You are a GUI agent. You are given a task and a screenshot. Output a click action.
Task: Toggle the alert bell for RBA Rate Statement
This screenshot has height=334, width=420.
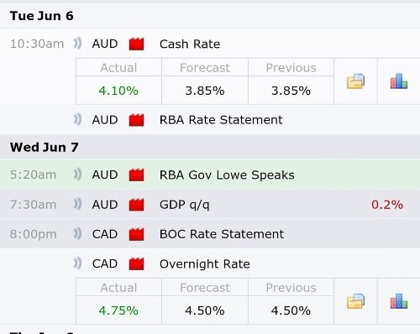coord(77,120)
